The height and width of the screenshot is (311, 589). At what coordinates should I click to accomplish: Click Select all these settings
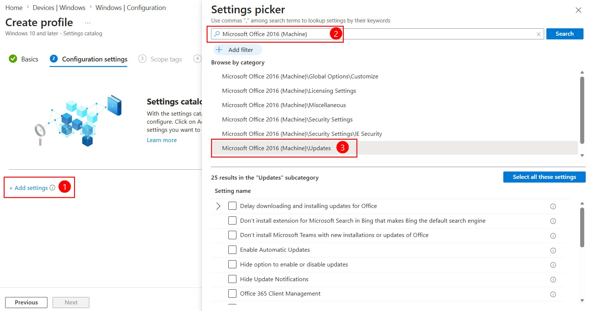click(544, 177)
